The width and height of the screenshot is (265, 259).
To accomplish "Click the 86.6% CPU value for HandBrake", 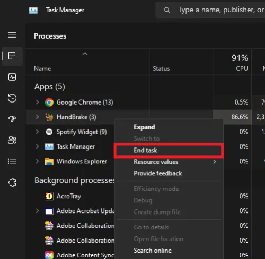I will (x=240, y=117).
